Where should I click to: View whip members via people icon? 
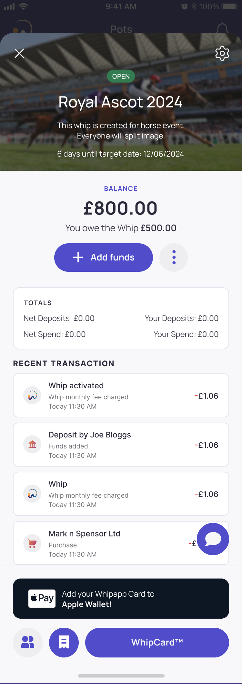pos(28,643)
